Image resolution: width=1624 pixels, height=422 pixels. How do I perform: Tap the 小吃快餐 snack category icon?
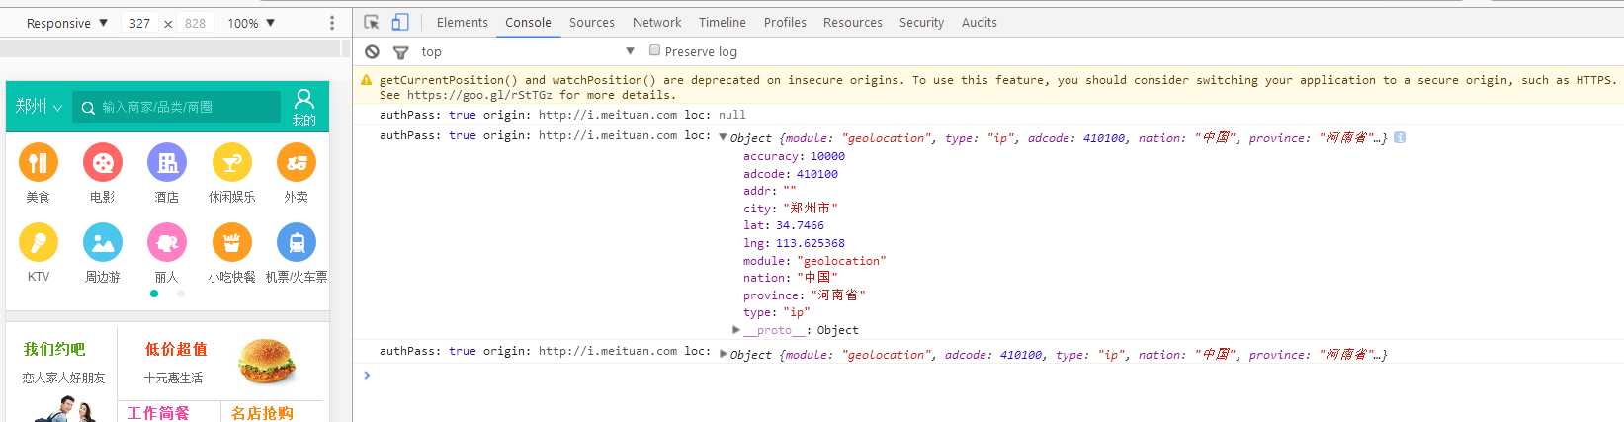pos(231,242)
